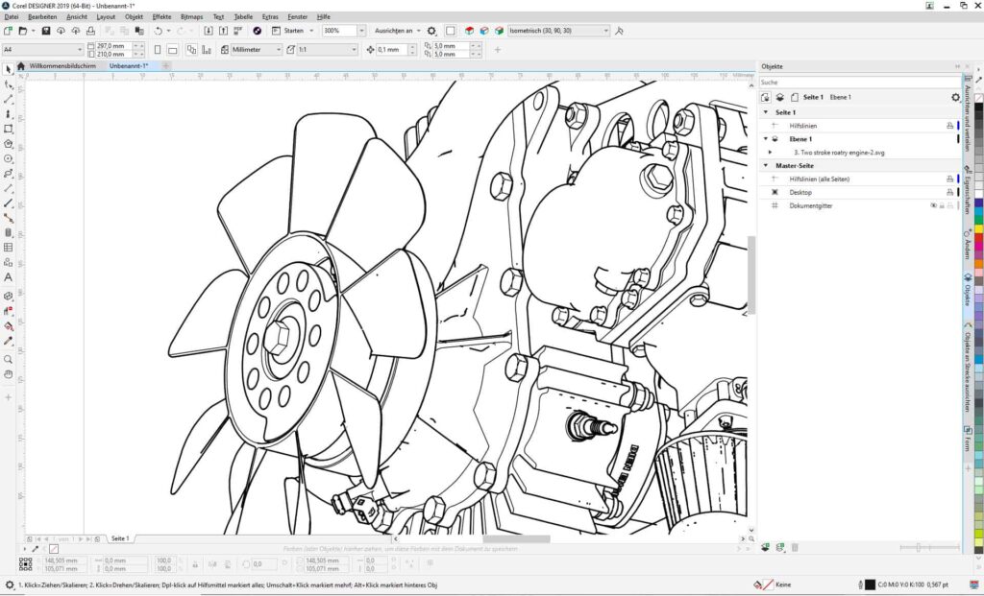Select the Pan hand tool

[x=8, y=374]
